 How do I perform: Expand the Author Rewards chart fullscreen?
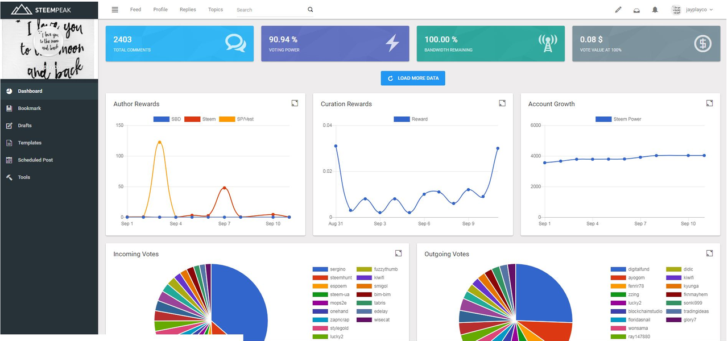[x=295, y=103]
